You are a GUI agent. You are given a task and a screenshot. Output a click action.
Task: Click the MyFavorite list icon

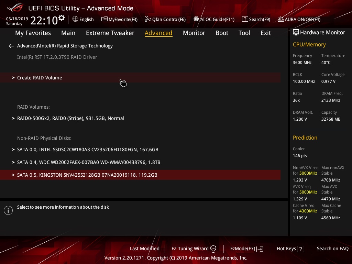point(104,19)
